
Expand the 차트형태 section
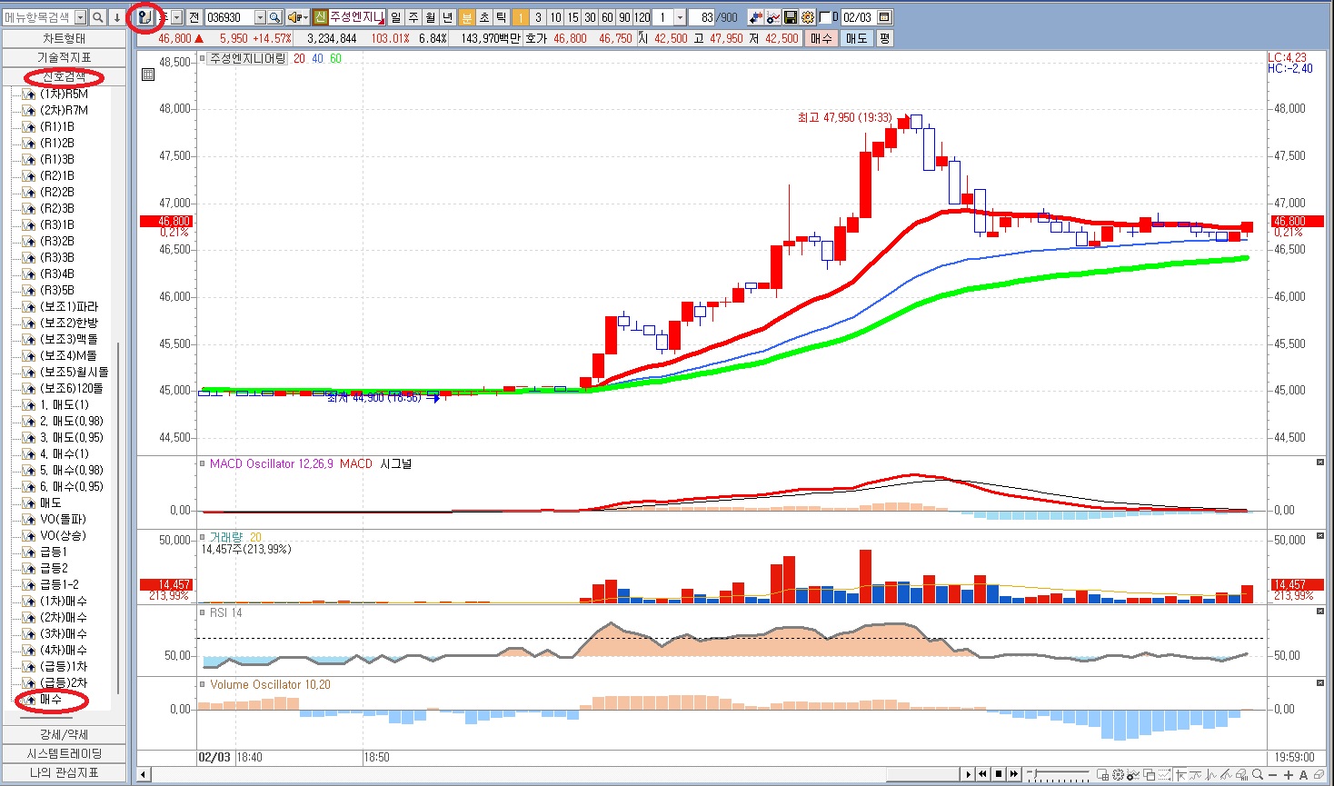pyautogui.click(x=64, y=38)
